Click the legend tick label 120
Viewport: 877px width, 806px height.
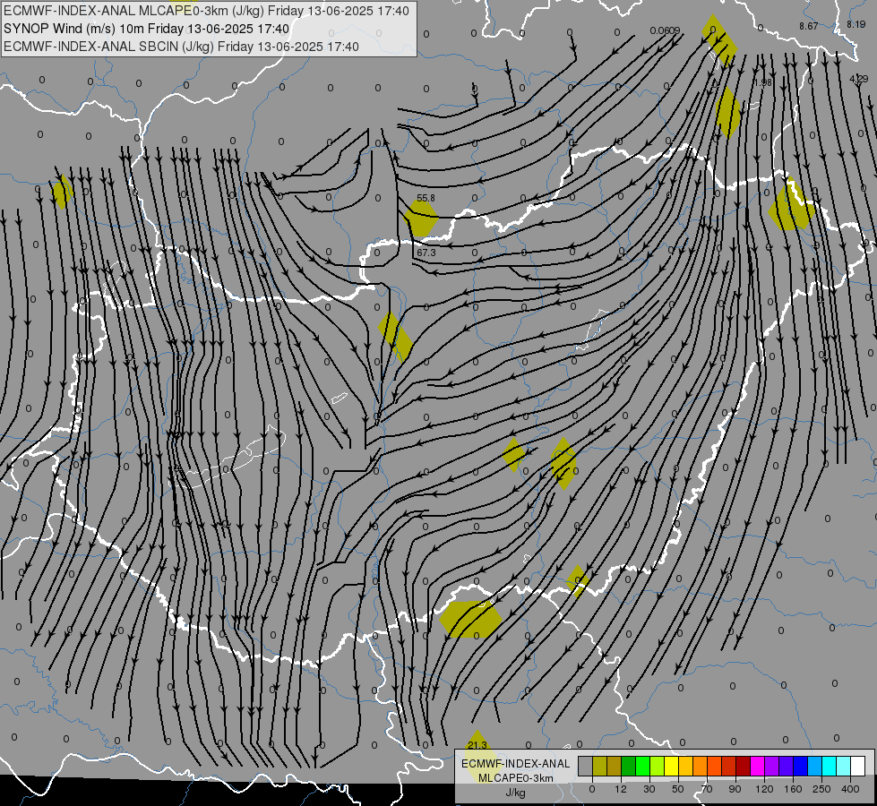[x=765, y=789]
